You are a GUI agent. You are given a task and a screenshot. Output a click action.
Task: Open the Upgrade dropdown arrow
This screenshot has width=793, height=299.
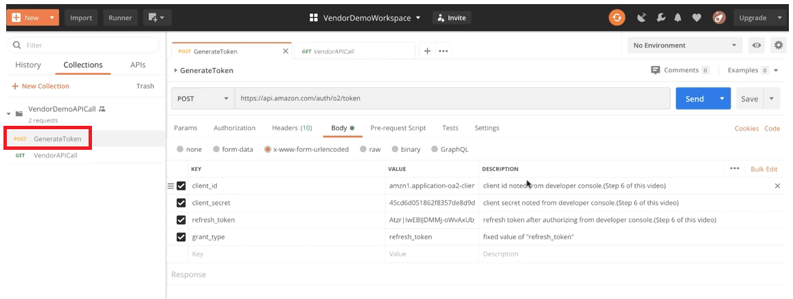(779, 18)
